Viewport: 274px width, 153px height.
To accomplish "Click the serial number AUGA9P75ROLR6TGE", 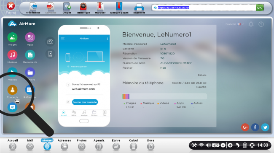I will point(176,63).
